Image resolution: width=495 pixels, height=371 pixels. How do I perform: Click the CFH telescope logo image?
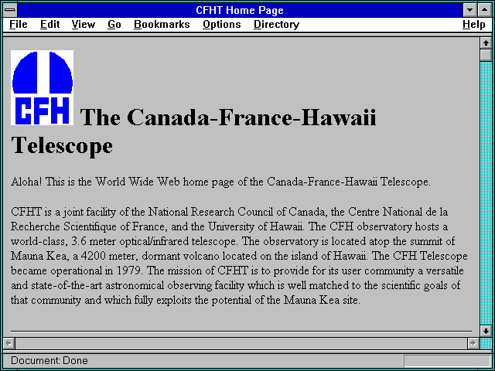tap(43, 87)
